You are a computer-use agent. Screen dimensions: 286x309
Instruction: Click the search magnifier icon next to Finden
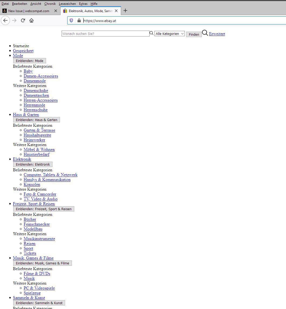(151, 33)
